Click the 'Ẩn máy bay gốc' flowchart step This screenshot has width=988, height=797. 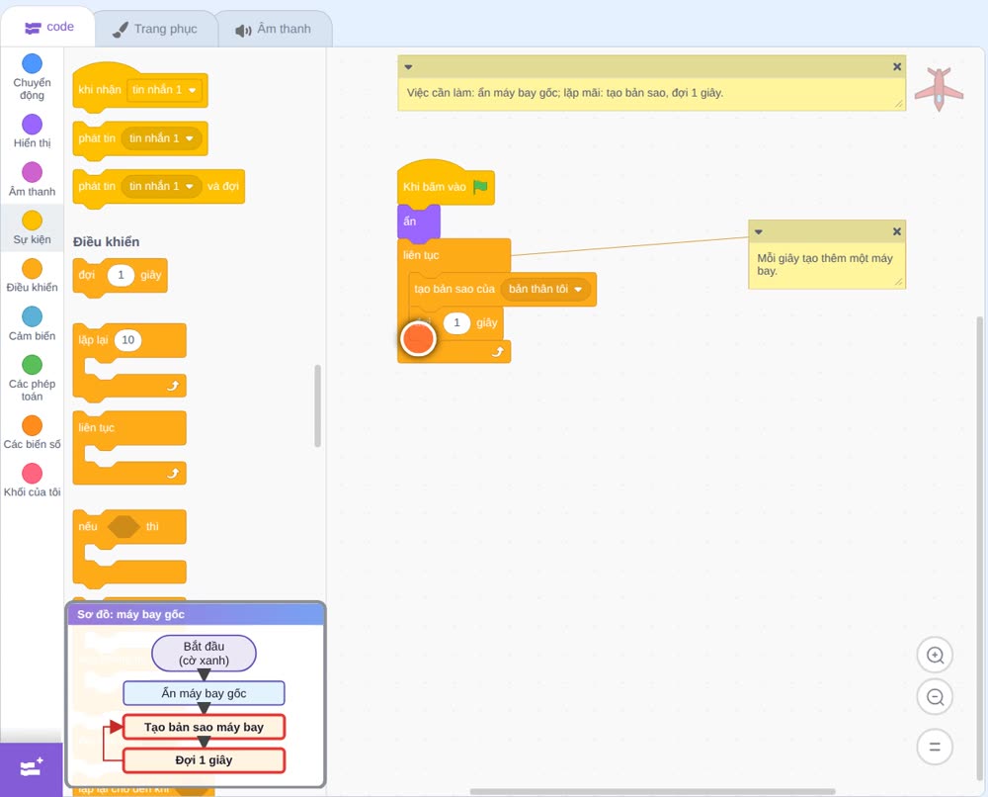click(204, 693)
